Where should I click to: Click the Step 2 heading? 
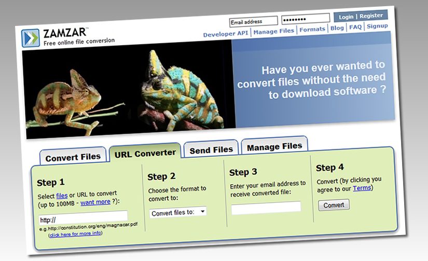pyautogui.click(x=161, y=176)
